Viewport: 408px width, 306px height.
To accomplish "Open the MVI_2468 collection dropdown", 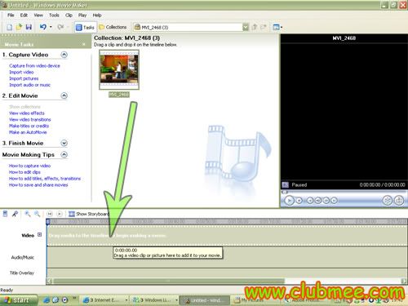I will click(246, 27).
